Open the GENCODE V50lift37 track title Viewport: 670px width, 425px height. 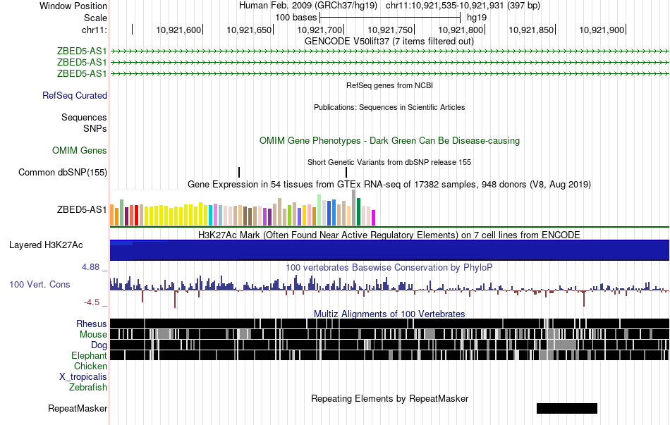389,42
